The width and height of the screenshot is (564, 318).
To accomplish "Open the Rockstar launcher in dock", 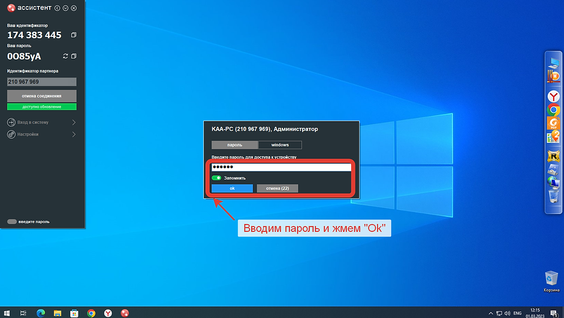I will click(x=554, y=156).
